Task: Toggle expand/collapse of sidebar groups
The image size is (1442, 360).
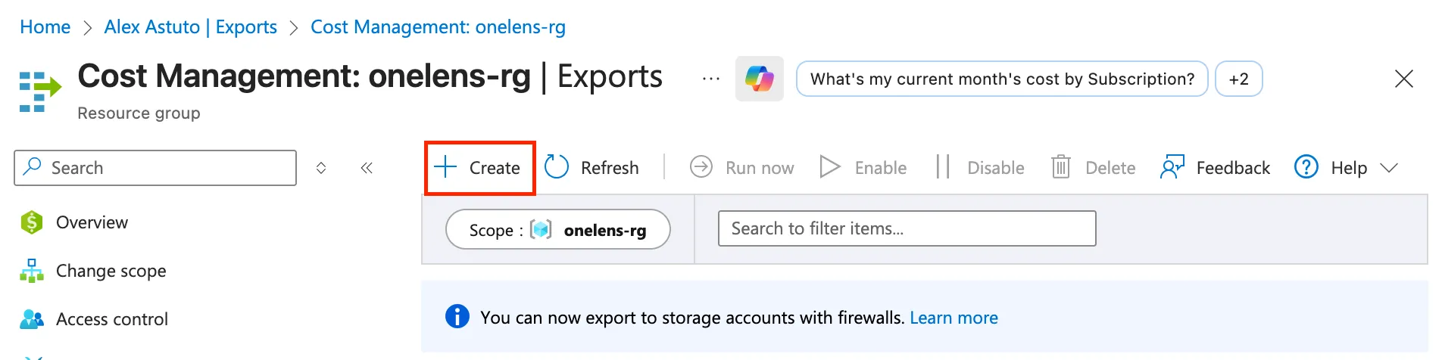Action: click(321, 168)
